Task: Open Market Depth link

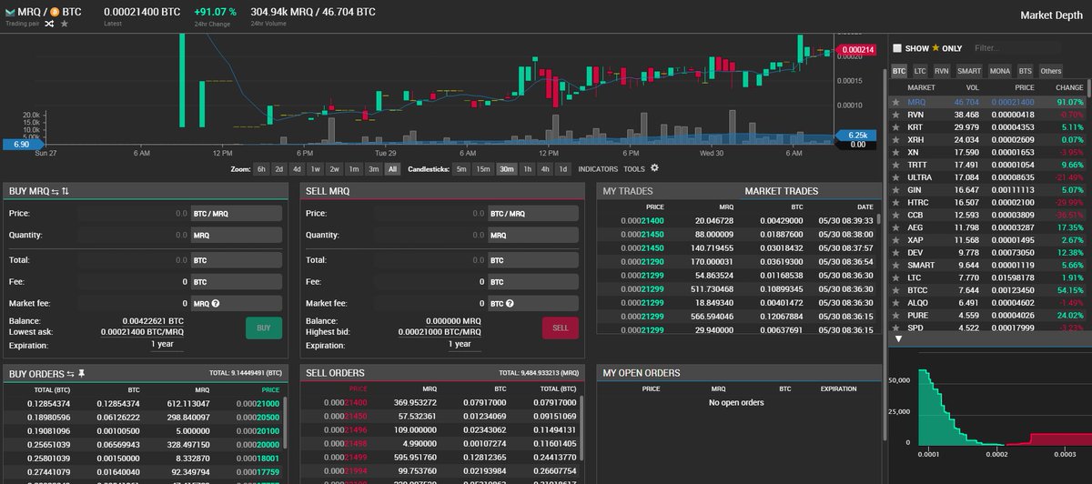Action: [1052, 15]
